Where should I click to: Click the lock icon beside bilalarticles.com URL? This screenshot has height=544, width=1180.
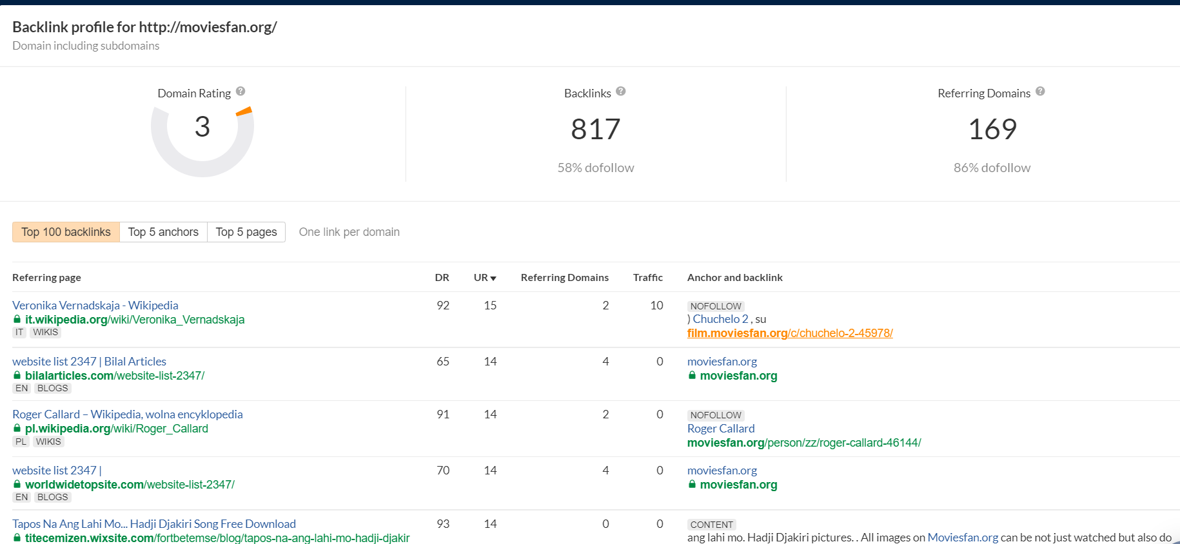click(x=17, y=376)
